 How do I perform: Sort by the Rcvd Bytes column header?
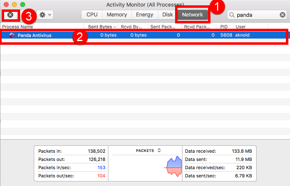tap(133, 27)
